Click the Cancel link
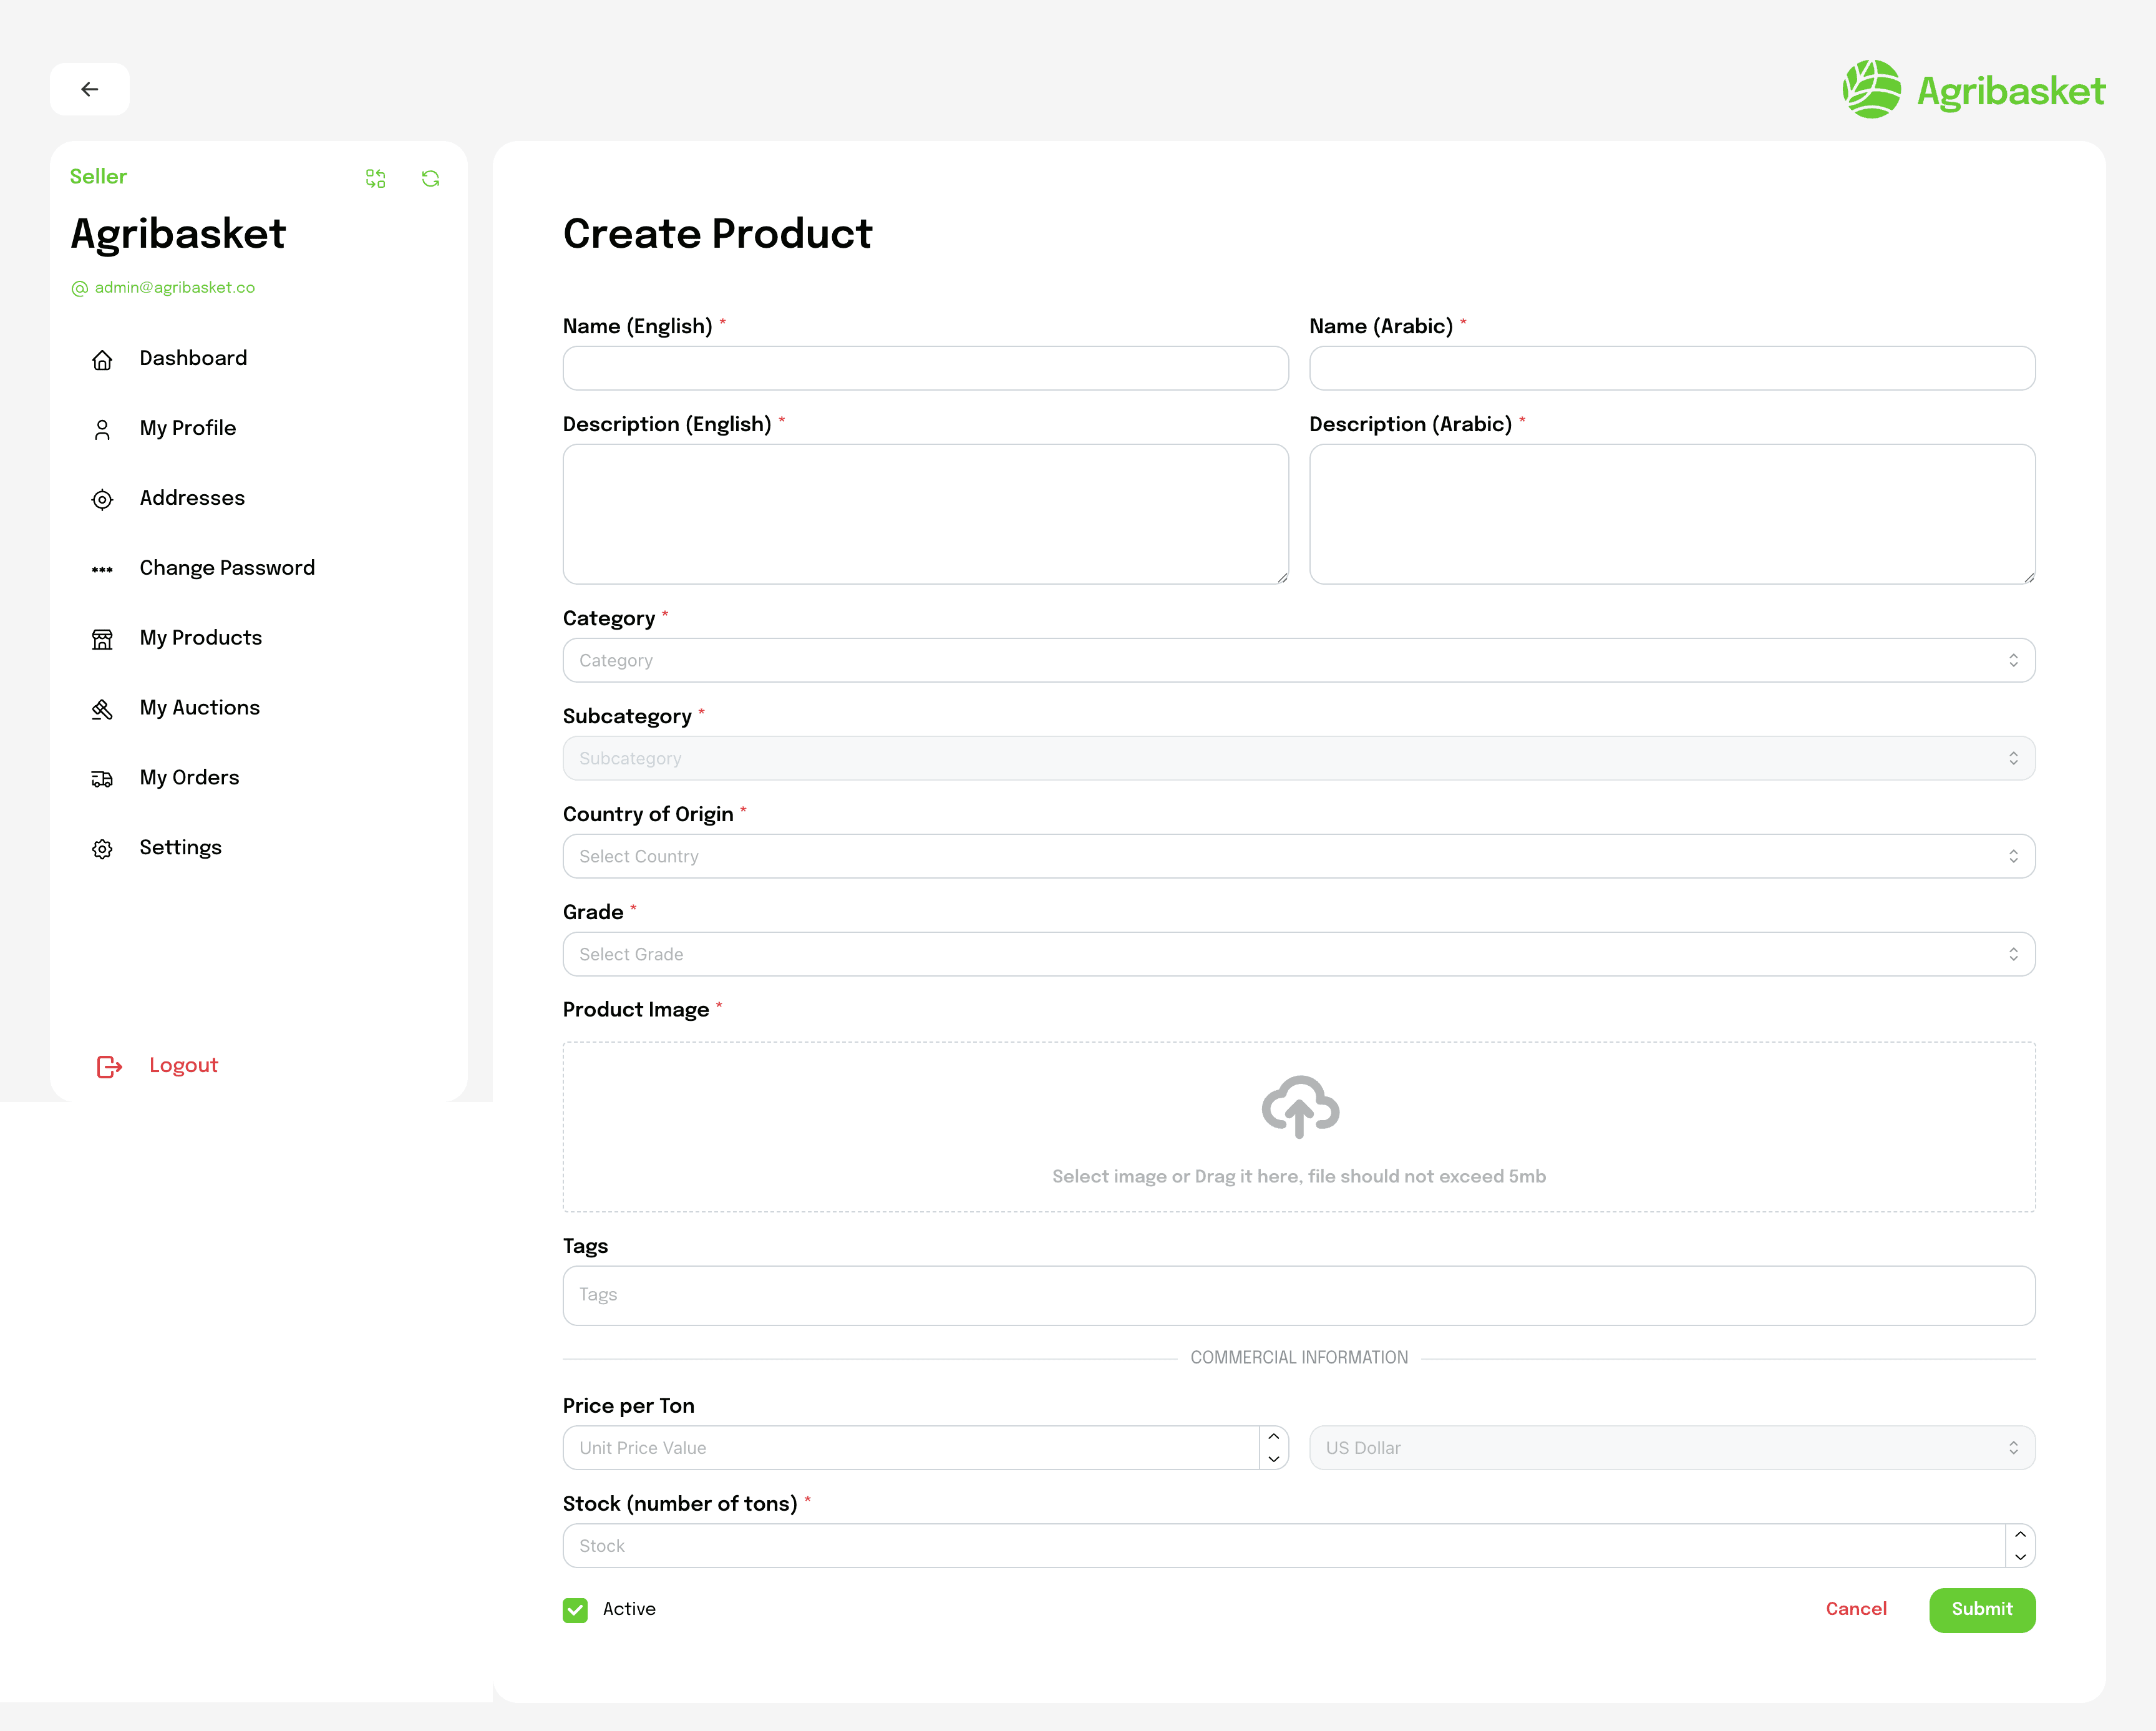The image size is (2156, 1731). 1856,1610
